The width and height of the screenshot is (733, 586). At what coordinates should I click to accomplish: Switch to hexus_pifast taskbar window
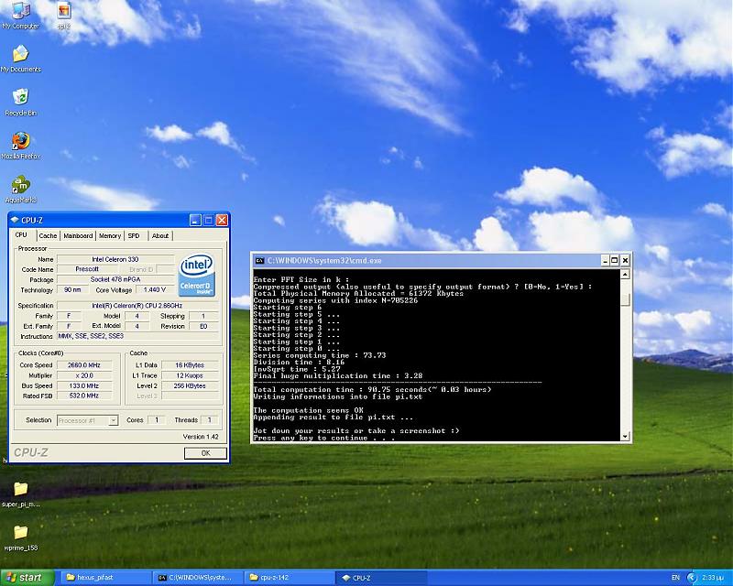[105, 578]
